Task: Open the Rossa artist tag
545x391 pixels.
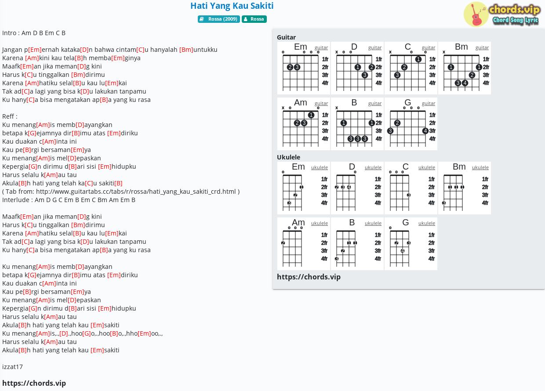Action: (x=254, y=19)
